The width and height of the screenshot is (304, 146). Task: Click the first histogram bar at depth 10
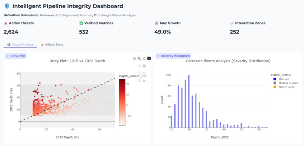171,121
